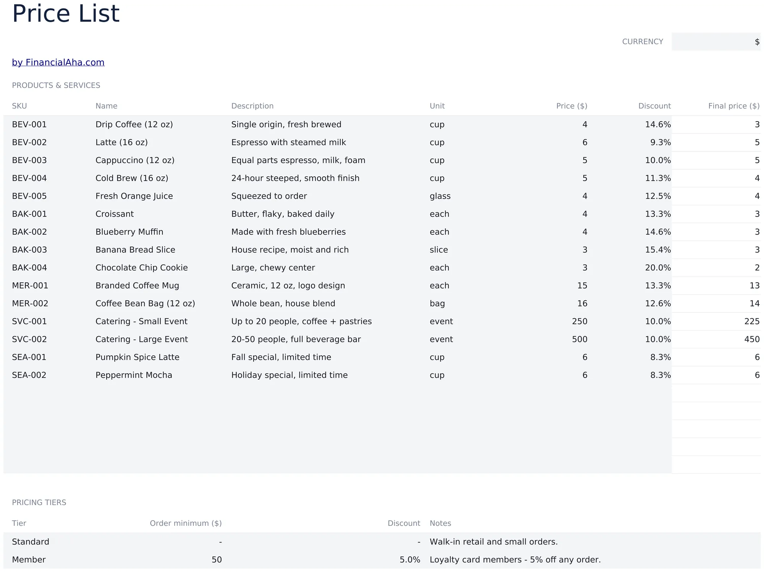Image resolution: width=764 pixels, height=572 pixels.
Task: Click 'Made with fresh blueberries' description
Action: coord(288,232)
